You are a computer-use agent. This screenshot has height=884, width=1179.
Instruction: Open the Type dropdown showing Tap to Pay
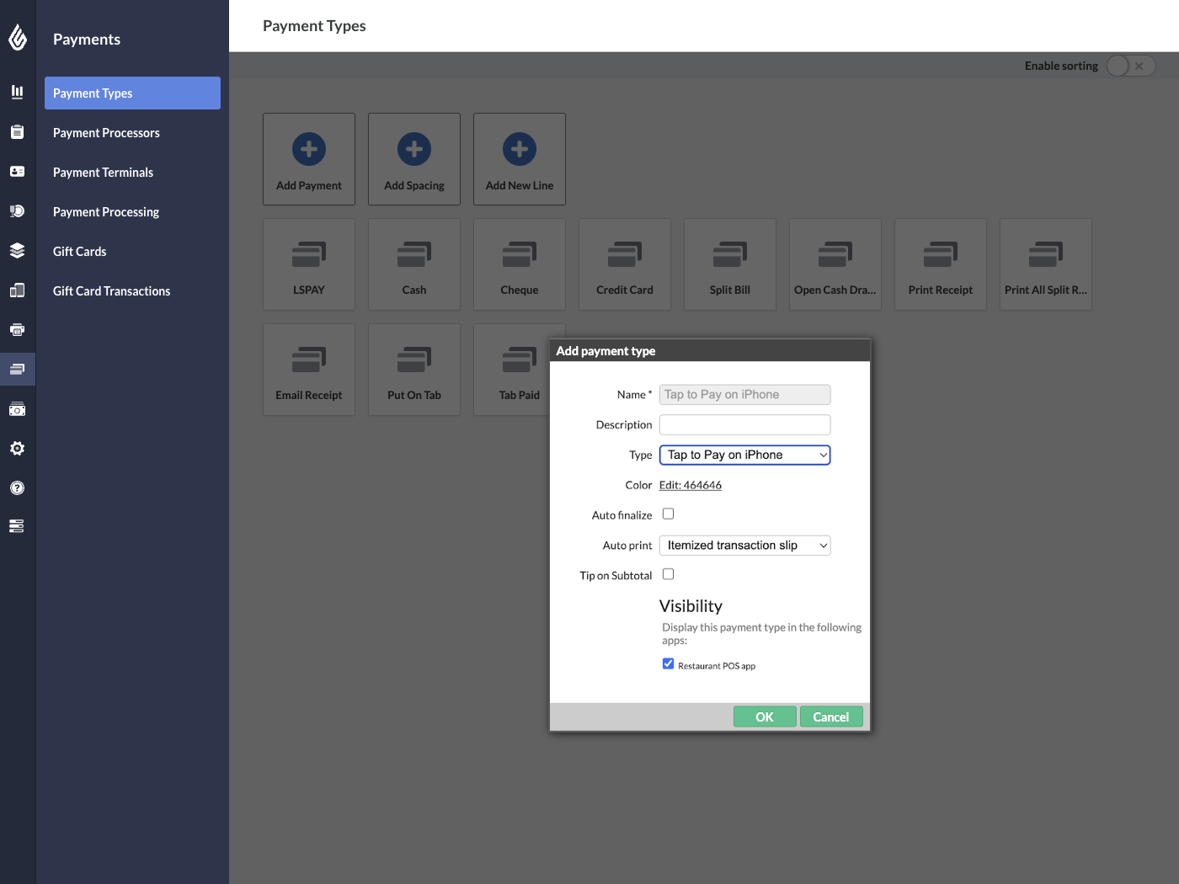(744, 455)
